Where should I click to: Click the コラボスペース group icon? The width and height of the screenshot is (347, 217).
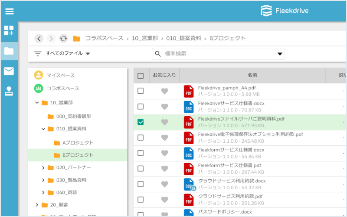click(39, 89)
